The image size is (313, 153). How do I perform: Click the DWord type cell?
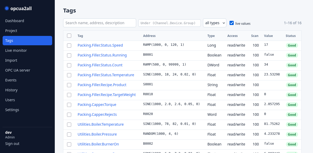click(x=213, y=65)
